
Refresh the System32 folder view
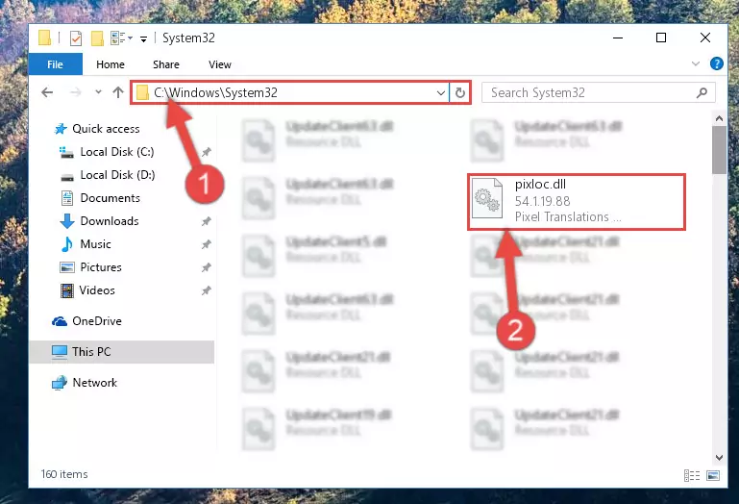[x=460, y=92]
